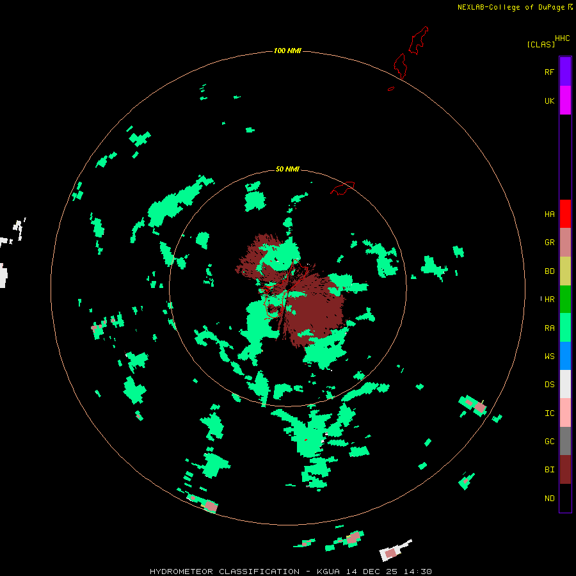576x576 pixels.
Task: Click the RA rain legend swatch
Action: [x=565, y=328]
